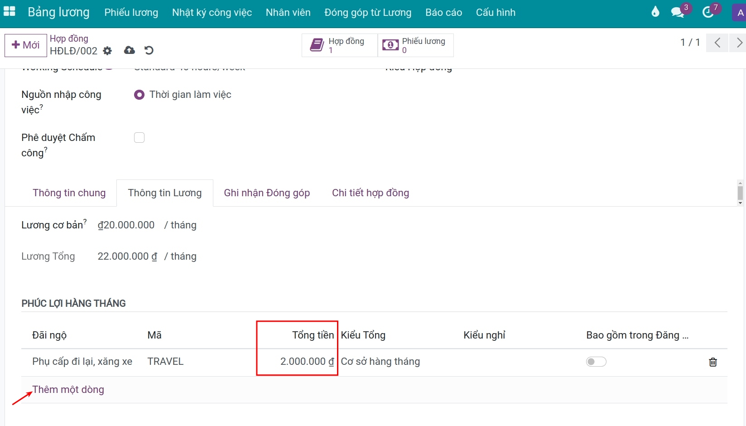Image resolution: width=746 pixels, height=426 pixels.
Task: Edit the Lương cơ bản amount field
Action: tap(126, 225)
